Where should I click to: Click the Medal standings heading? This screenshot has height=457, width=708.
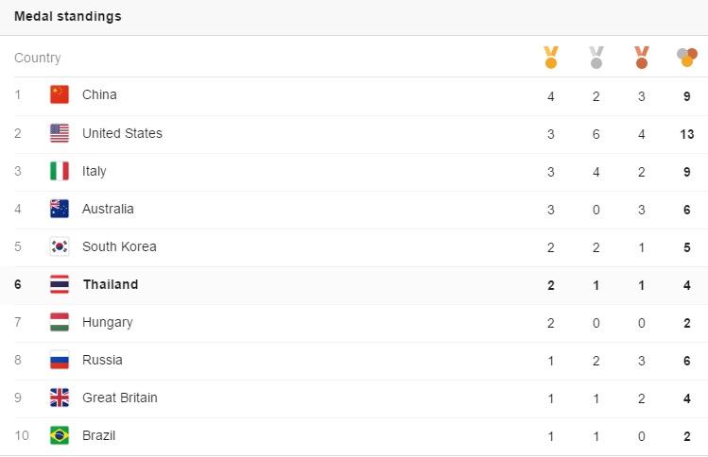[x=67, y=17]
